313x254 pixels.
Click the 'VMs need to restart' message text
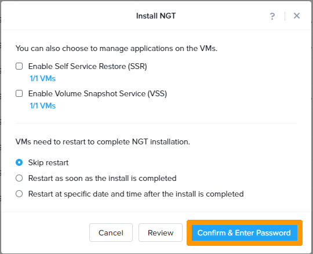click(x=103, y=141)
